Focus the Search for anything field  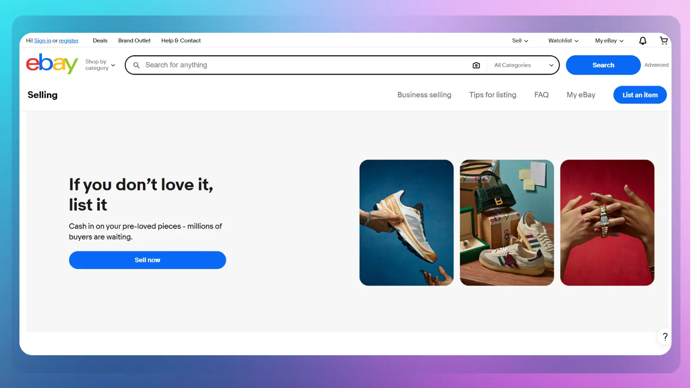307,65
